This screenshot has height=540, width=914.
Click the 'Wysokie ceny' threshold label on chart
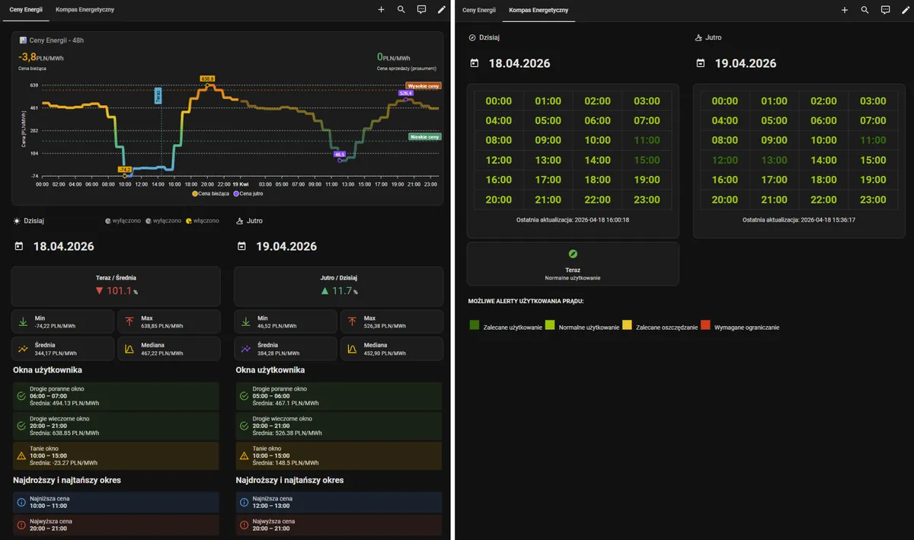(x=423, y=86)
